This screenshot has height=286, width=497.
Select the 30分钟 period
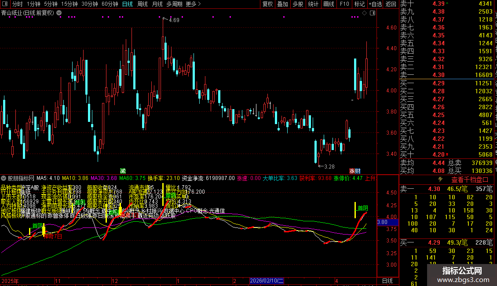click(x=90, y=4)
